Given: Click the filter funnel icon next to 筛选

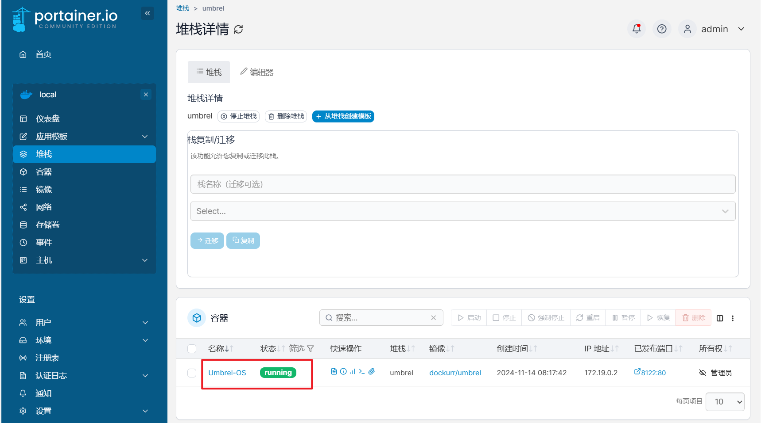Looking at the screenshot, I should 311,349.
